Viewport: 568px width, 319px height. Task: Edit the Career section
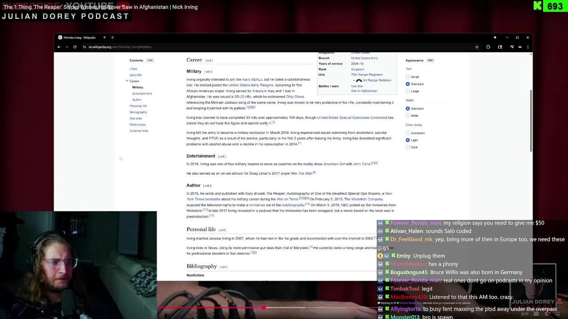209,60
